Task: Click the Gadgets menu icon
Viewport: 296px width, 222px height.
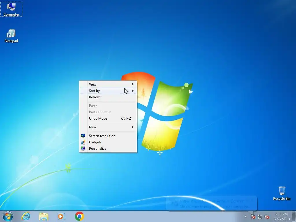Action: click(83, 142)
